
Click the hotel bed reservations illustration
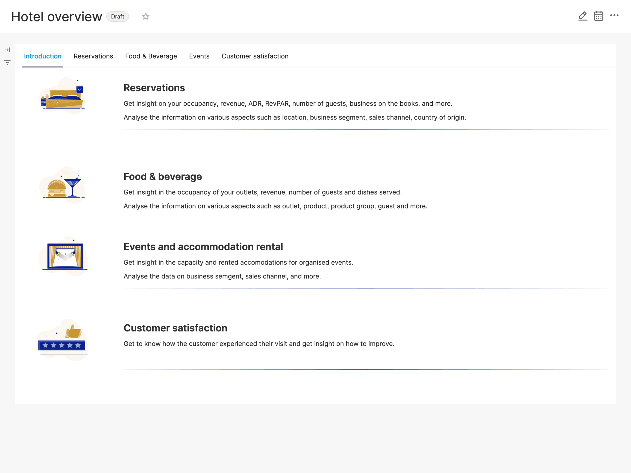pos(63,96)
